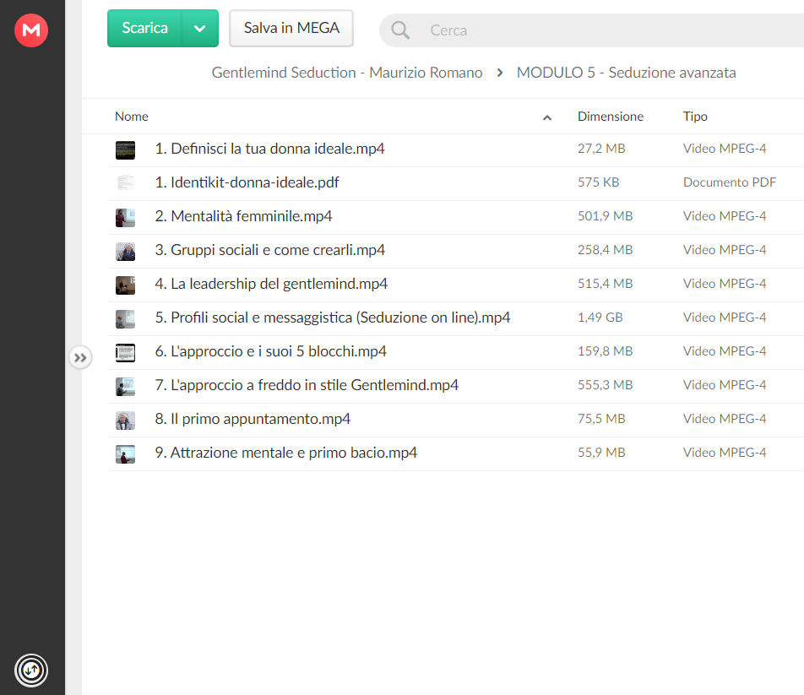This screenshot has width=804, height=695.
Task: Select file 1. Identikit-donna-ideale.pdf
Action: click(247, 182)
